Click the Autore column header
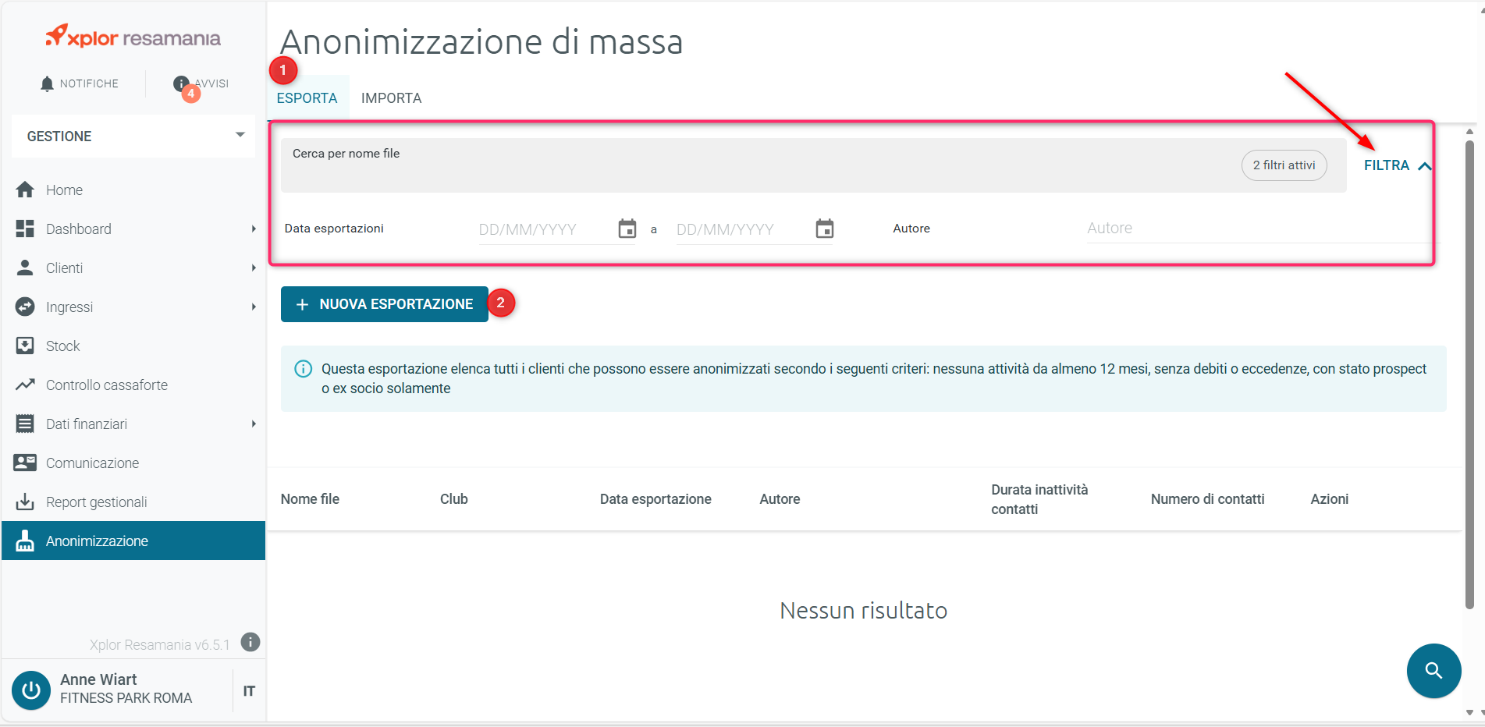1485x727 pixels. point(780,499)
